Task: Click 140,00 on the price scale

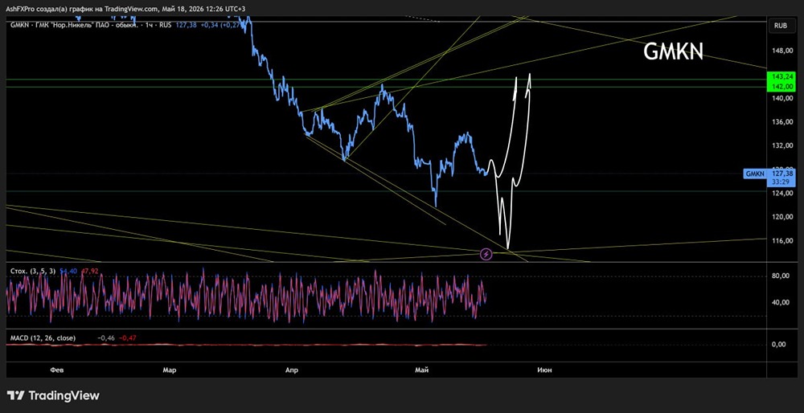Action: pyautogui.click(x=782, y=98)
